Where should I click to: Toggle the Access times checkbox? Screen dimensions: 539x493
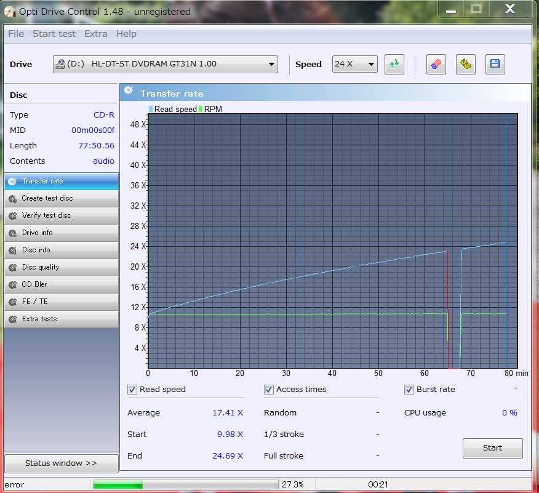pos(269,390)
